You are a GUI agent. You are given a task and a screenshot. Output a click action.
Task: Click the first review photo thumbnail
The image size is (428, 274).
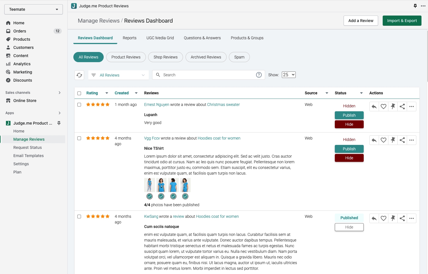pyautogui.click(x=150, y=185)
